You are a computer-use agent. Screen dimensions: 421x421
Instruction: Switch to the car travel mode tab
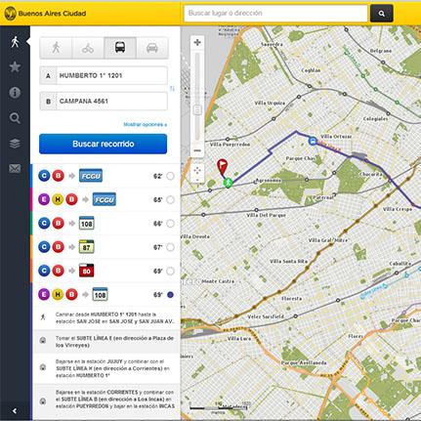coord(152,48)
